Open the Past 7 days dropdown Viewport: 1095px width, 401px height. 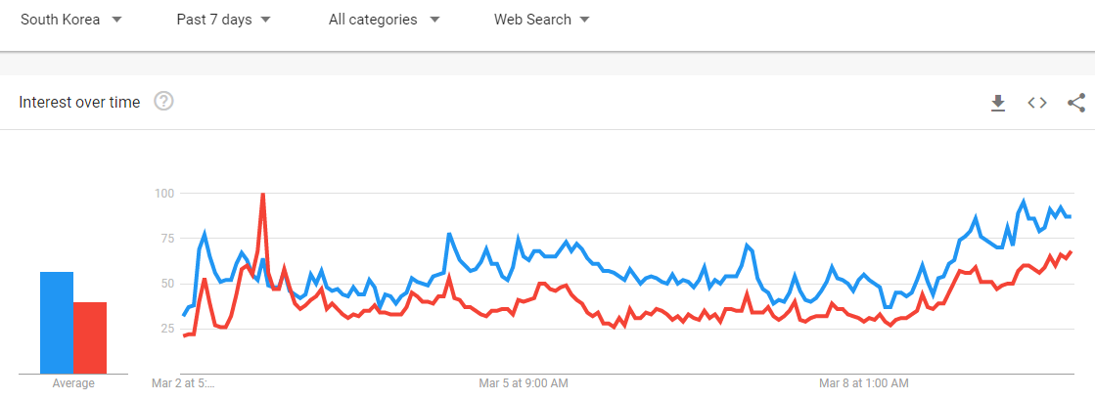click(223, 20)
